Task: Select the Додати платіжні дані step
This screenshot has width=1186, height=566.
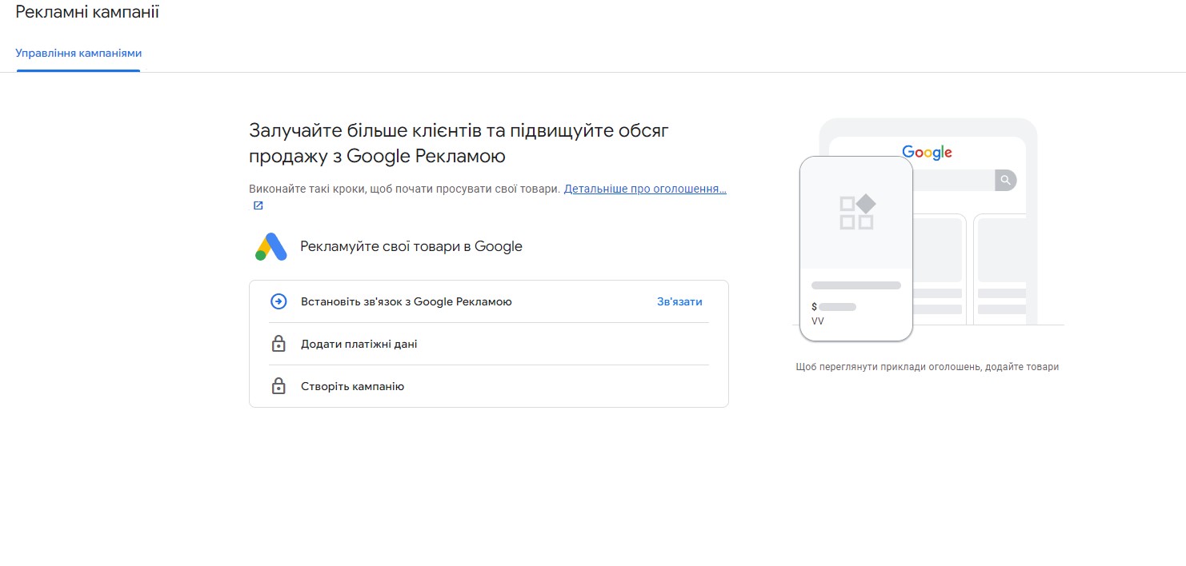Action: pos(359,345)
